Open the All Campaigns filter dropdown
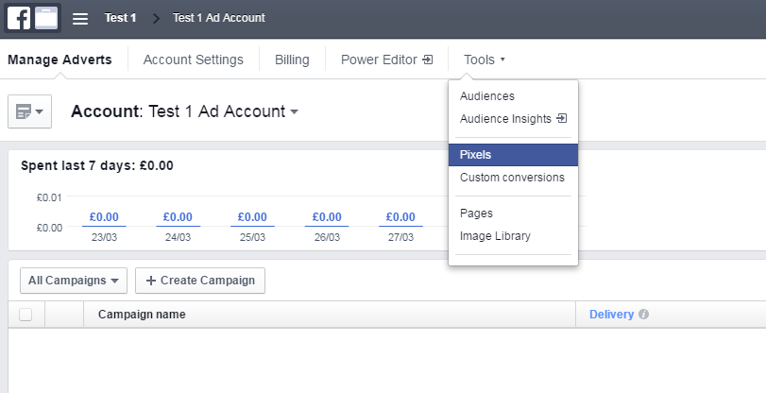This screenshot has height=393, width=766. click(74, 281)
